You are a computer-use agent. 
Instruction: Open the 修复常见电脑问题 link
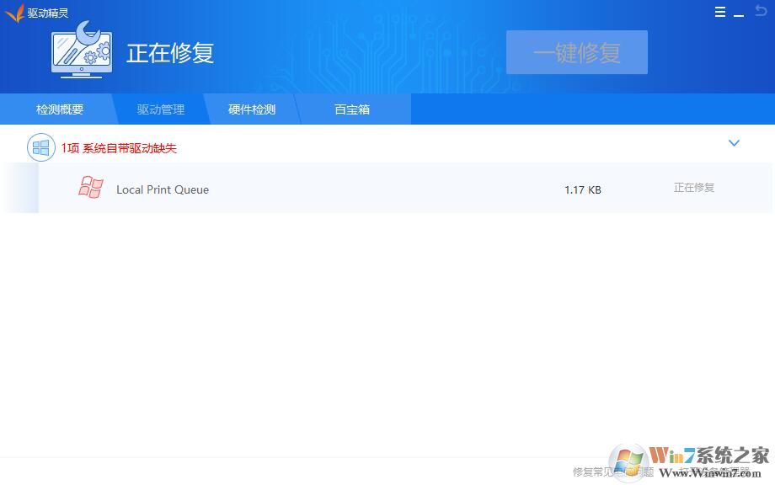pyautogui.click(x=613, y=472)
